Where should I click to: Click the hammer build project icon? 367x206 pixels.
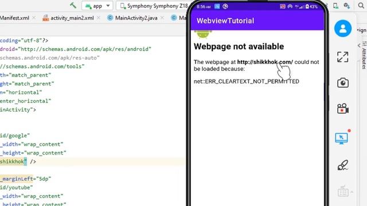[73, 5]
